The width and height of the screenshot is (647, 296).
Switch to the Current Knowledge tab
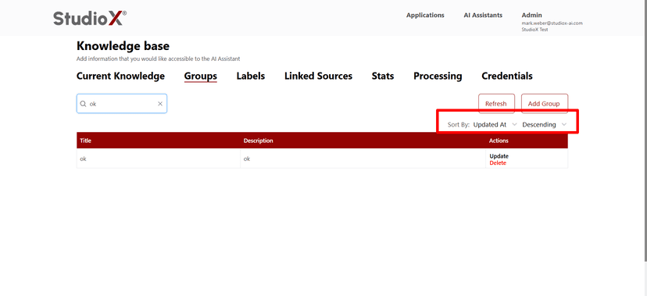pos(120,77)
